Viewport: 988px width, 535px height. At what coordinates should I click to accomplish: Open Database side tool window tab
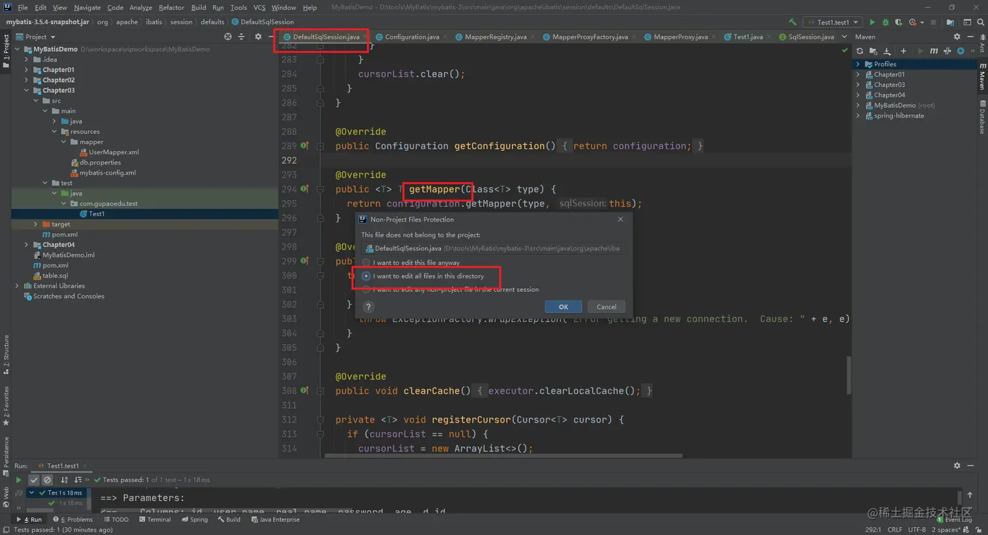[x=981, y=116]
